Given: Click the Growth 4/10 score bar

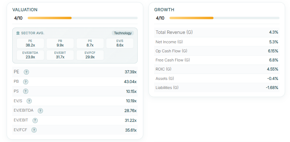Looking at the screenshot, I should [224, 18].
